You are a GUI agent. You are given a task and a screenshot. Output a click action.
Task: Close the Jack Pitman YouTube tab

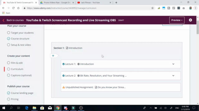click(110, 2)
